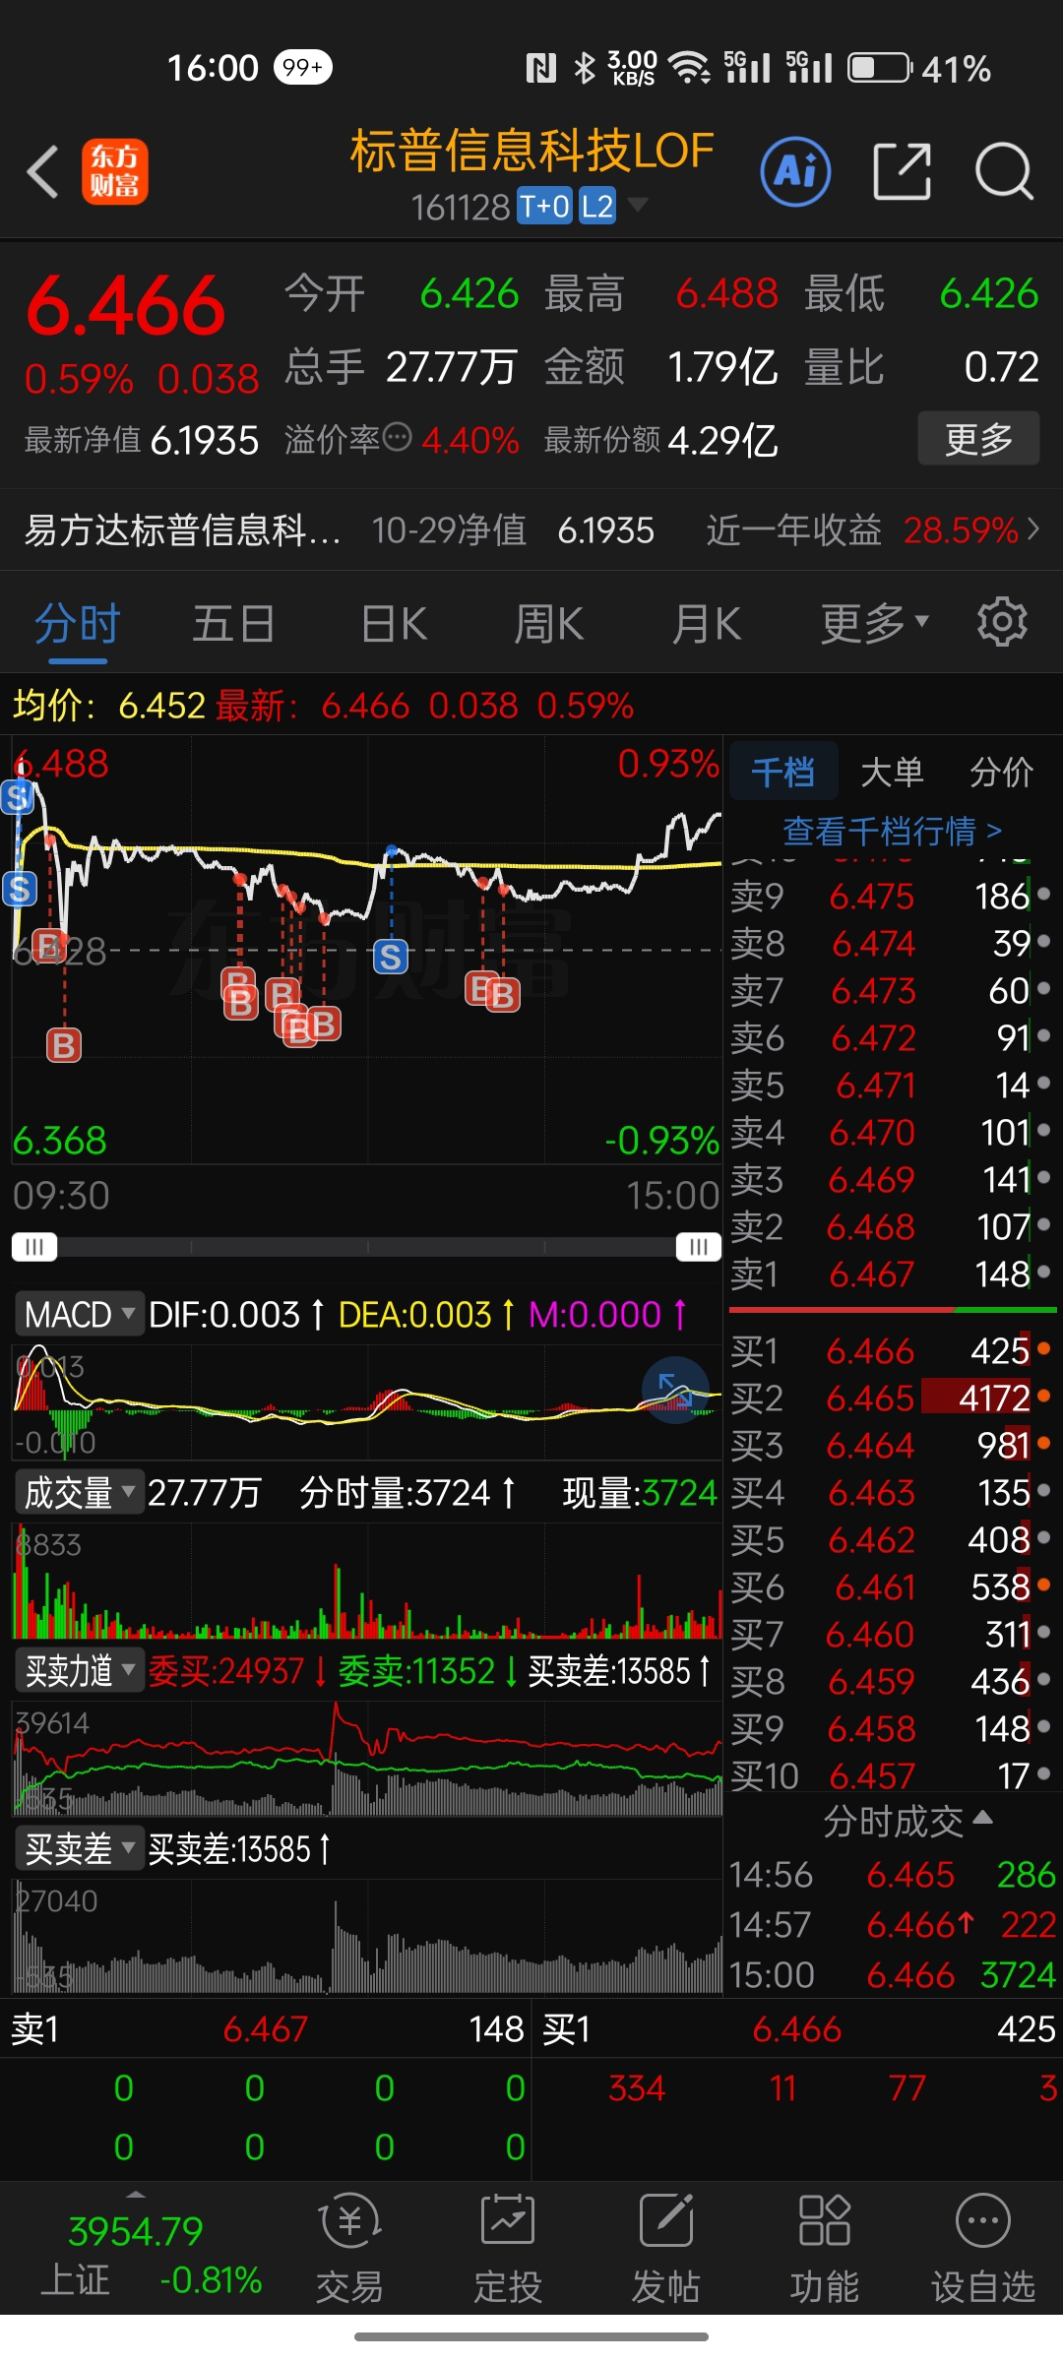1063x2362 pixels.
Task: Tap the 发帖 edit icon
Action: [x=666, y=2221]
